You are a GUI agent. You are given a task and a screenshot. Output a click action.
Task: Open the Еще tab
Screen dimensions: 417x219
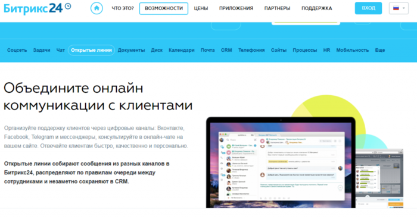[380, 50]
